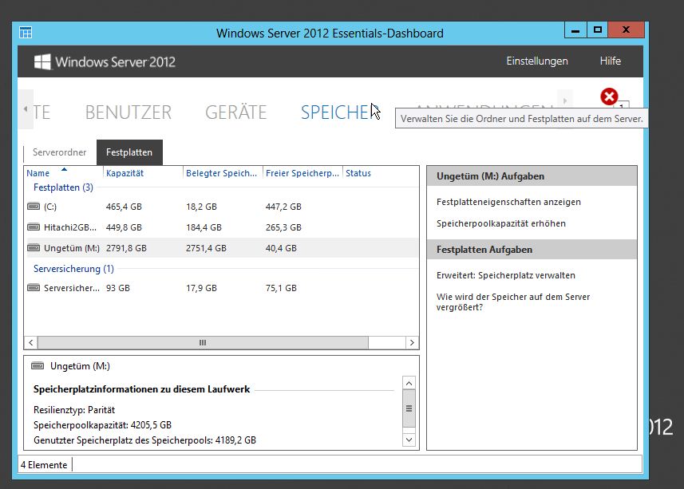Click the details pane vertical scrollbar thumb

click(409, 408)
